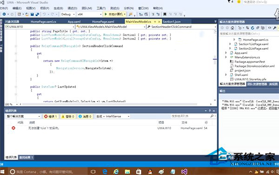Open the UWA.ViewModels.MainViewModel type dropdown

click(x=111, y=27)
